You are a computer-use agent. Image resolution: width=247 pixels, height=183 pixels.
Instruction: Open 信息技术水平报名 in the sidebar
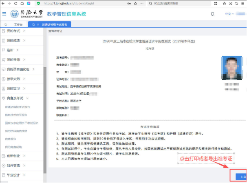coord(16,115)
